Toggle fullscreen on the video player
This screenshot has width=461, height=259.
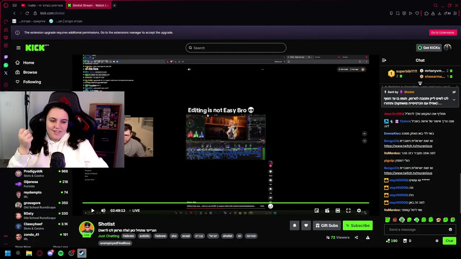click(348, 210)
